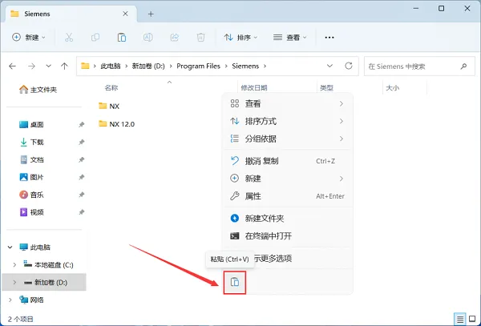The height and width of the screenshot is (326, 481).
Task: Refresh the current folder view
Action: (x=349, y=66)
